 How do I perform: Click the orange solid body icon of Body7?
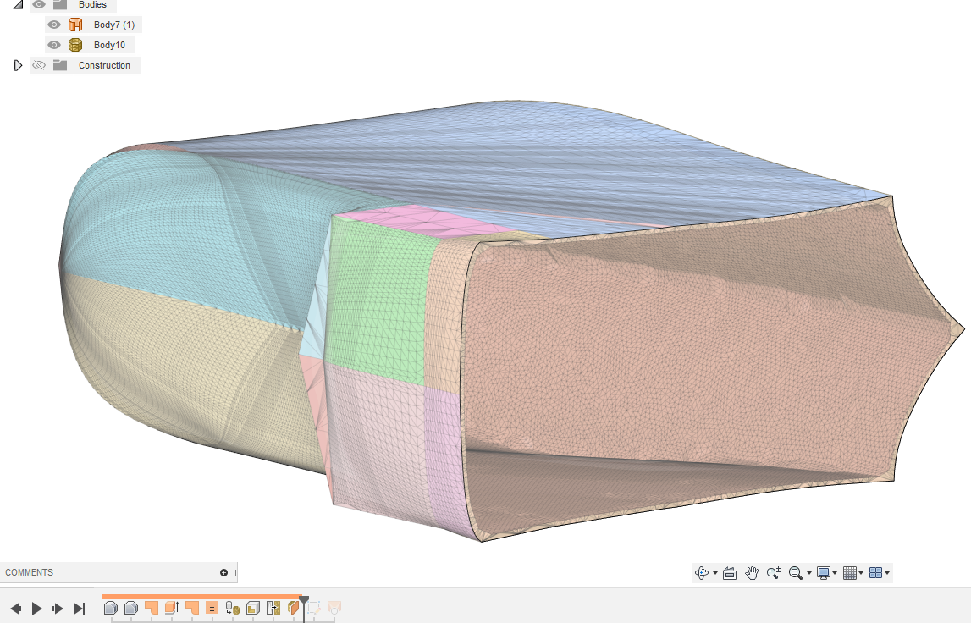75,25
